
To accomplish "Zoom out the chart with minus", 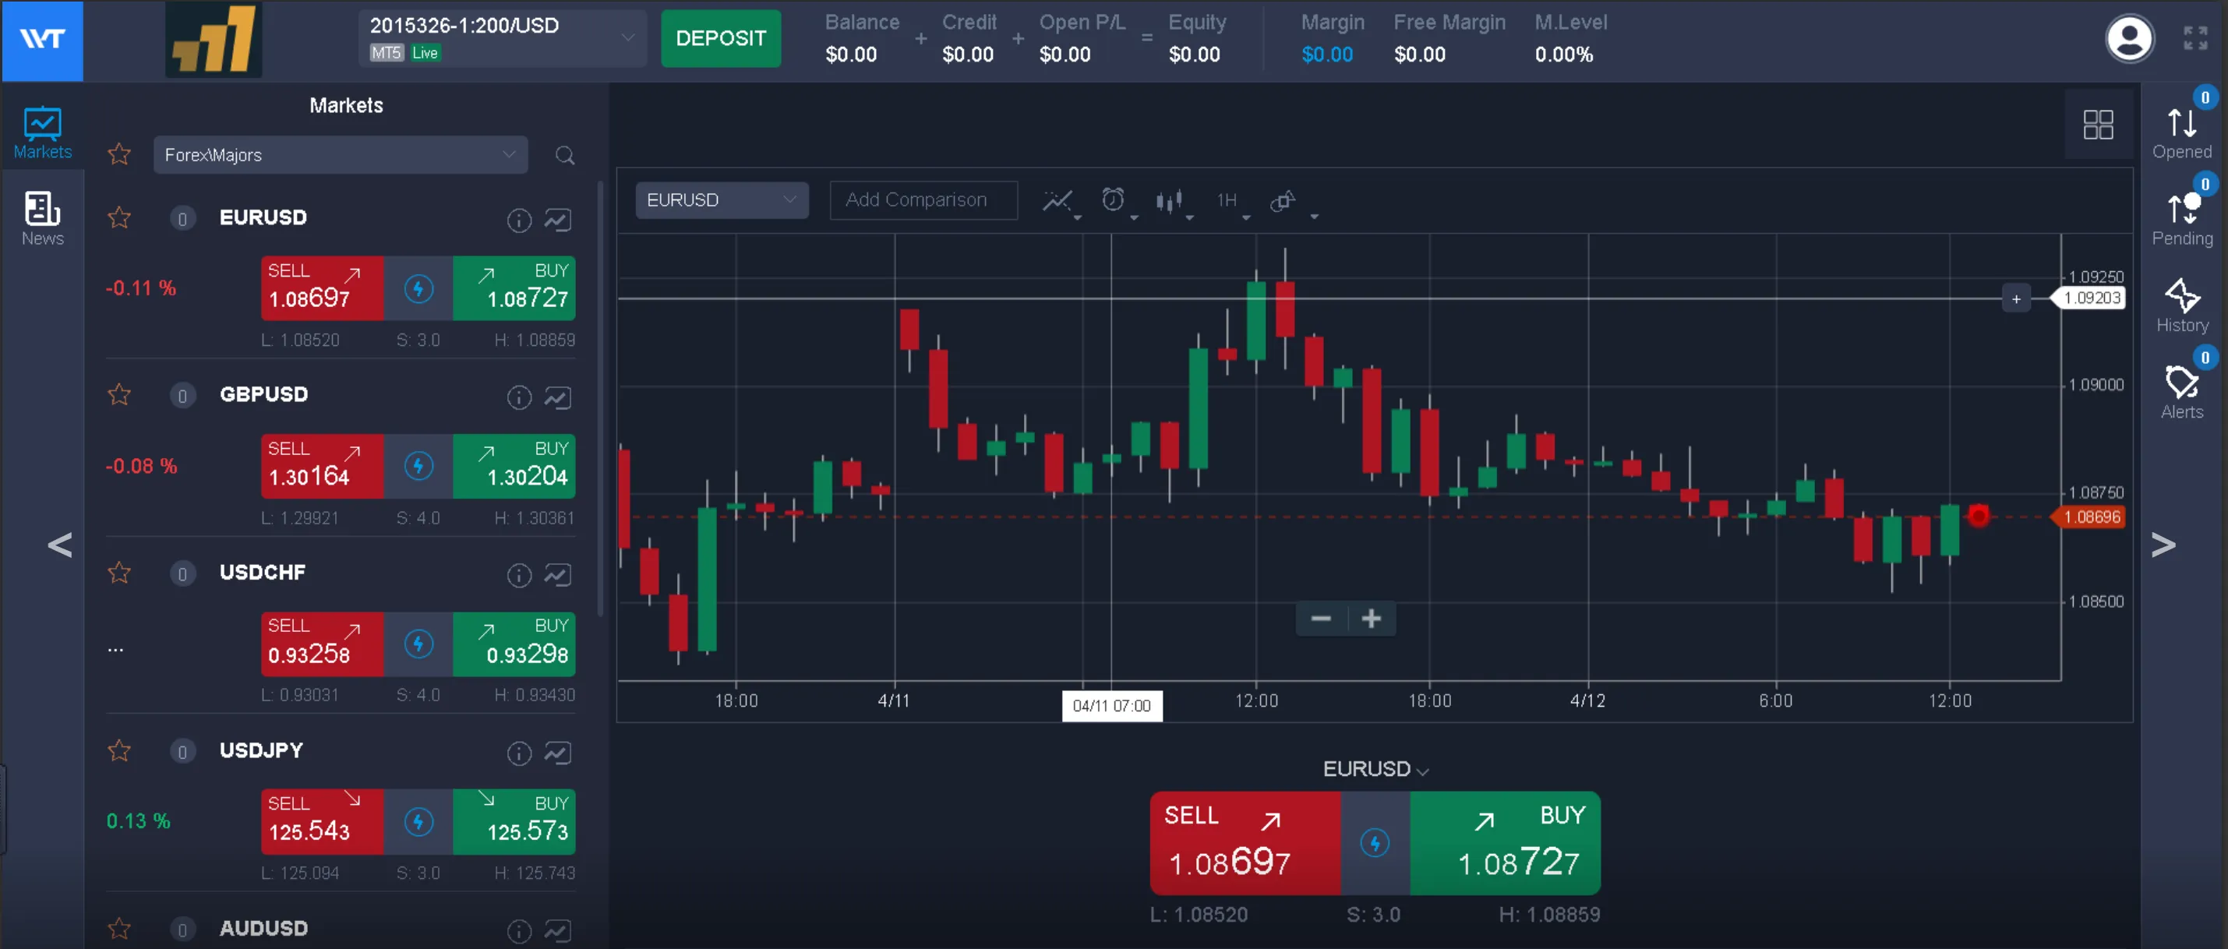I will (x=1320, y=619).
